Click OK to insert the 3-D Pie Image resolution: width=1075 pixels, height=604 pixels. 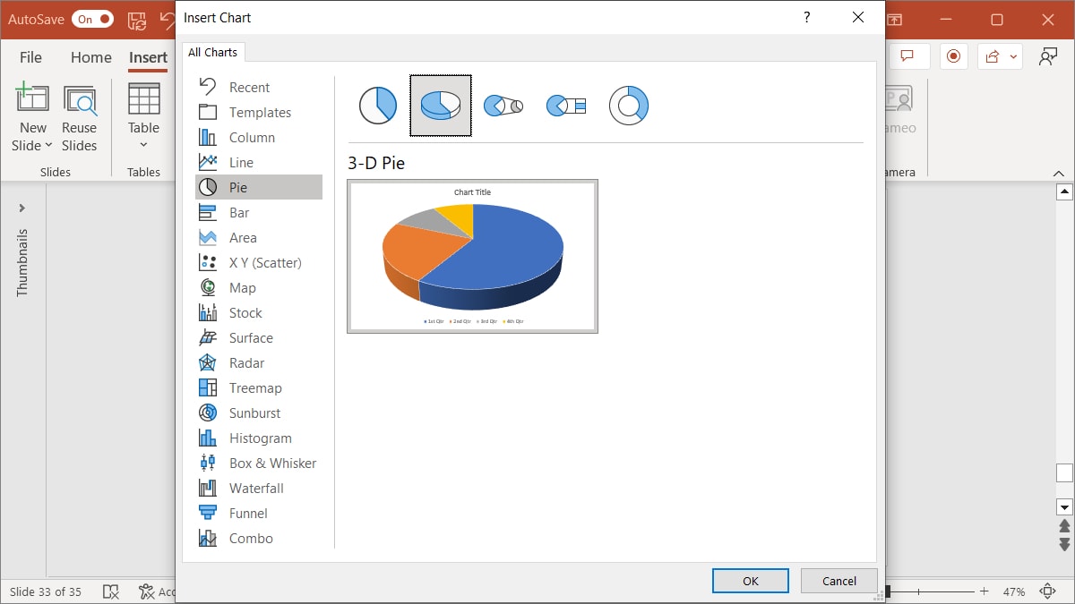[750, 581]
